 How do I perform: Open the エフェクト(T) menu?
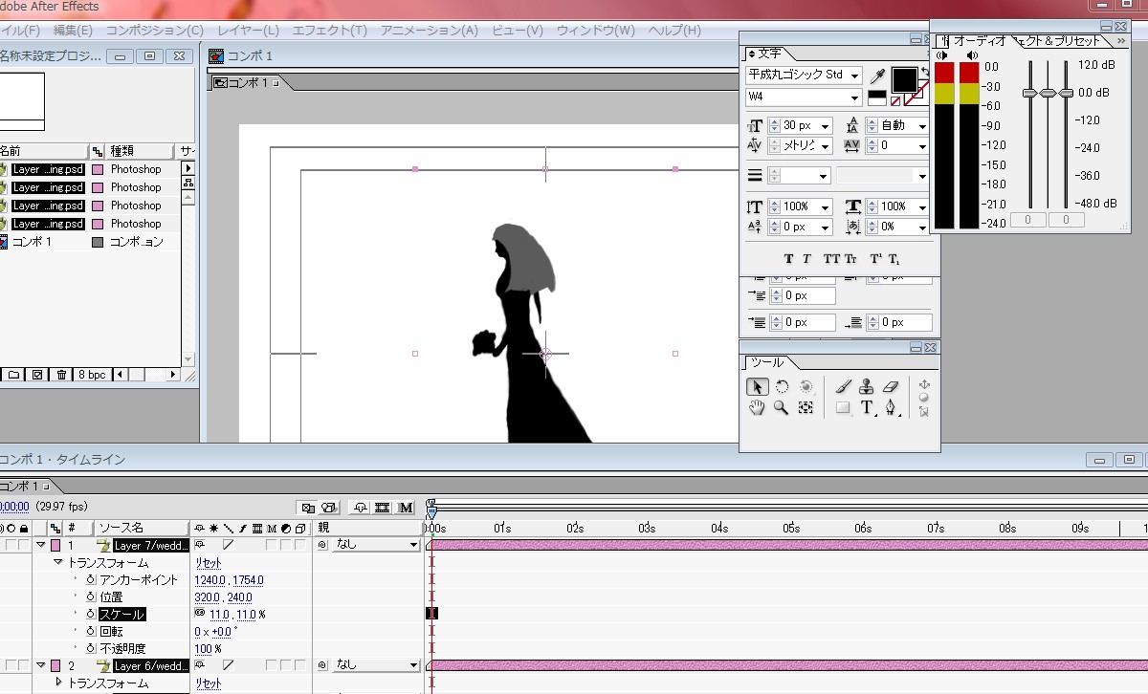point(329,31)
